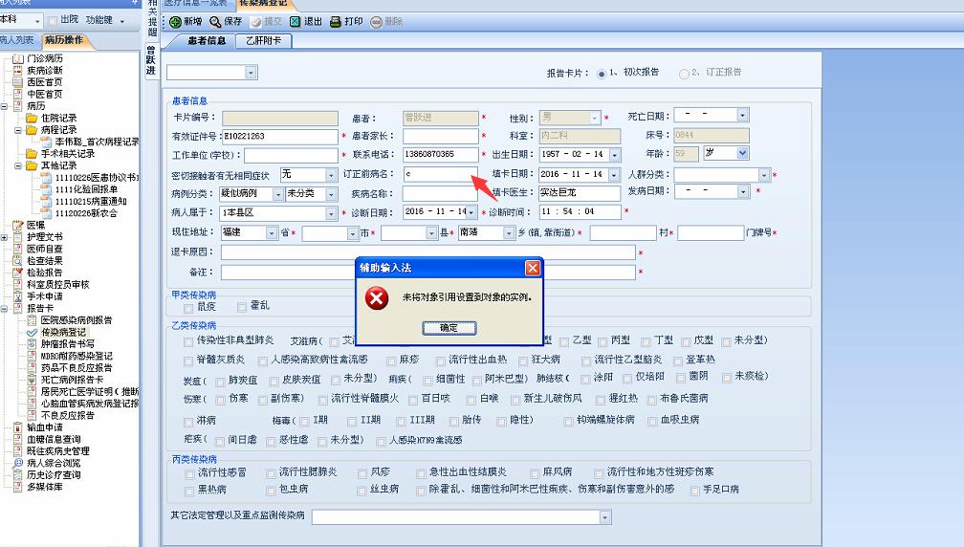
Task: Open 西医首页 tree item
Action: tap(44, 81)
